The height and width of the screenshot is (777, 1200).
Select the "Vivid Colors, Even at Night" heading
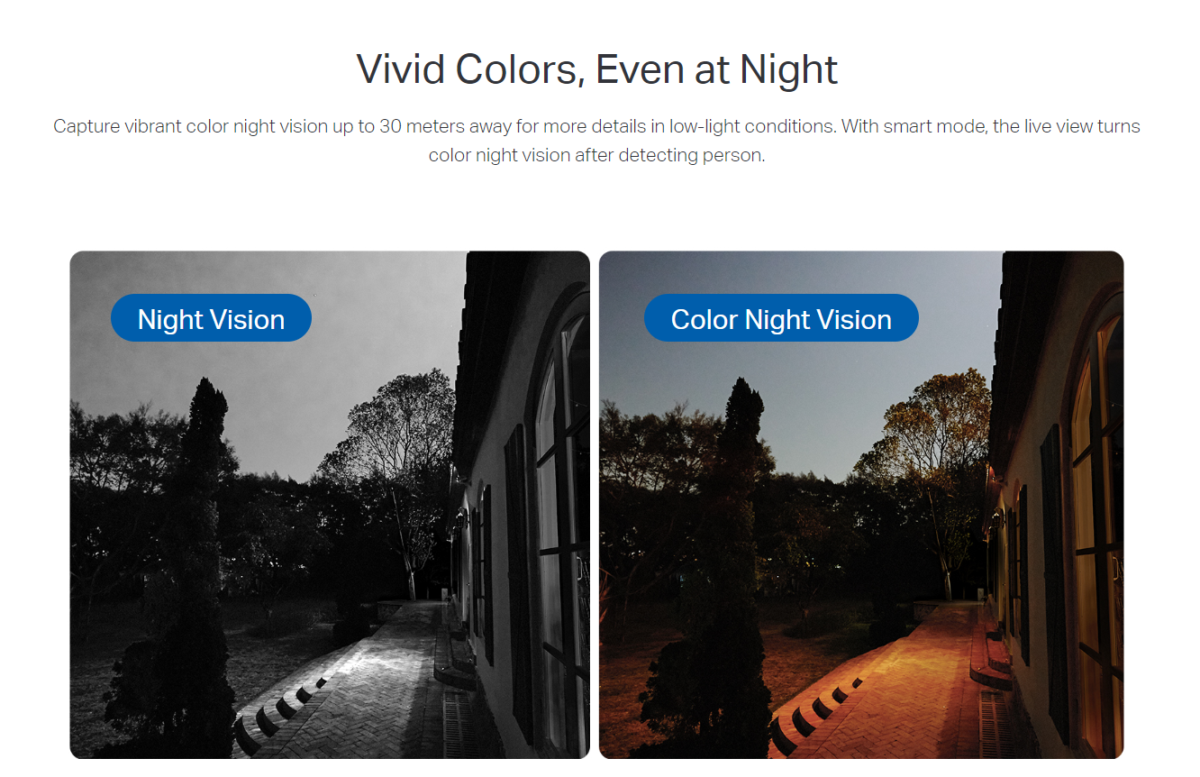[597, 69]
